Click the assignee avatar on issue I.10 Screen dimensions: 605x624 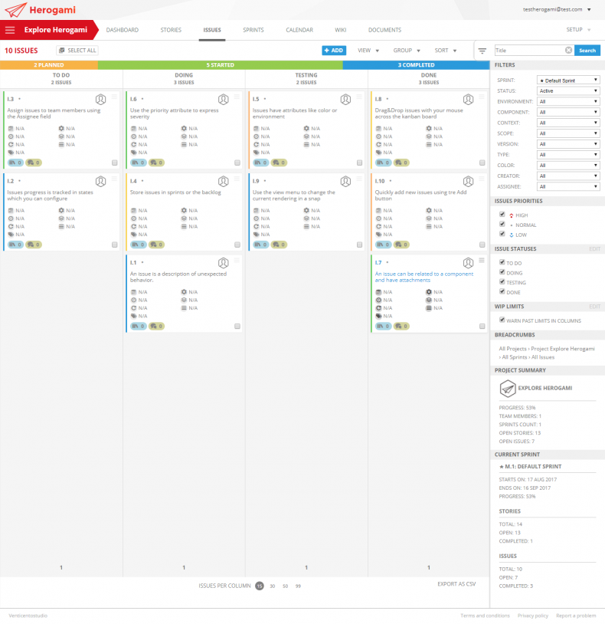468,181
